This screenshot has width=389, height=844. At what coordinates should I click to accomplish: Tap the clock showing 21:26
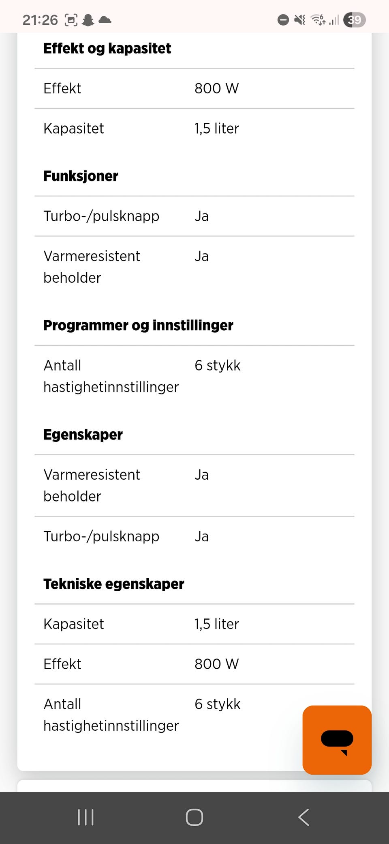pyautogui.click(x=40, y=20)
